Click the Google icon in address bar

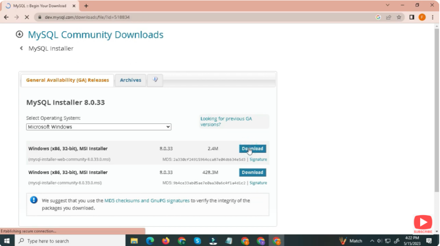point(378,17)
